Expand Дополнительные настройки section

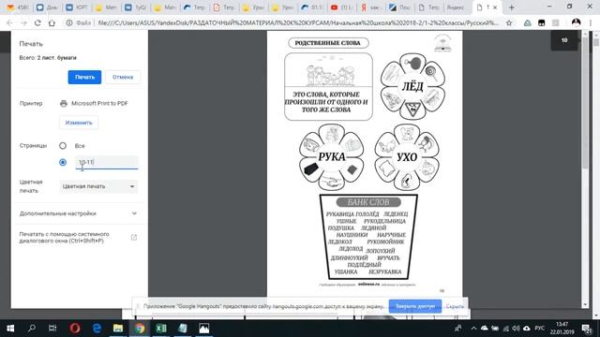click(78, 213)
